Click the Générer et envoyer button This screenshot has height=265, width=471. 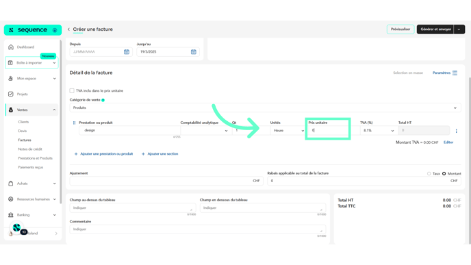(x=435, y=29)
